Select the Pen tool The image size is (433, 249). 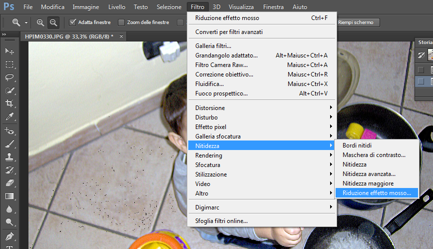pyautogui.click(x=9, y=236)
